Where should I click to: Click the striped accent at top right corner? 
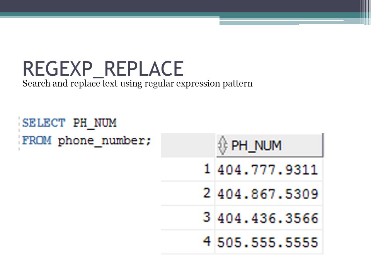pos(365,12)
